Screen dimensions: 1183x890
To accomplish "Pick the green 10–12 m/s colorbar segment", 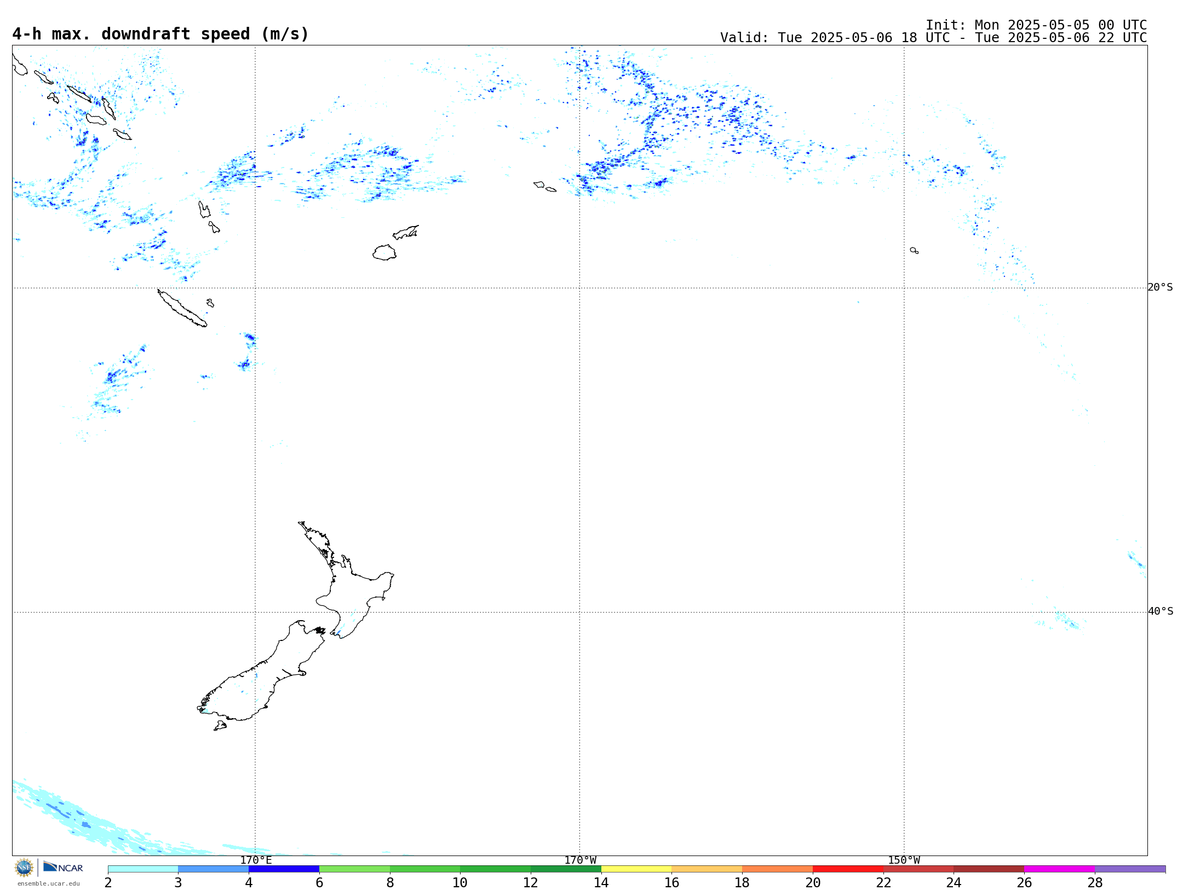I will pos(495,869).
